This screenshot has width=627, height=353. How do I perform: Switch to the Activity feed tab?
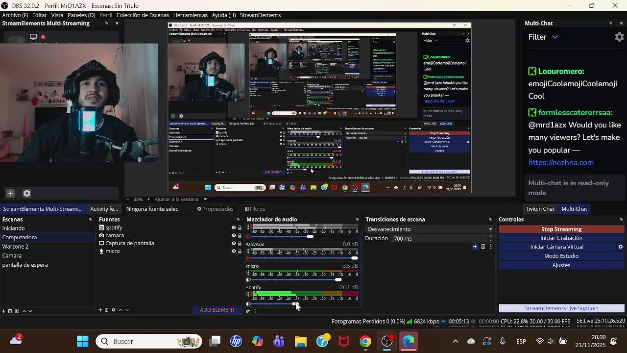pos(104,209)
